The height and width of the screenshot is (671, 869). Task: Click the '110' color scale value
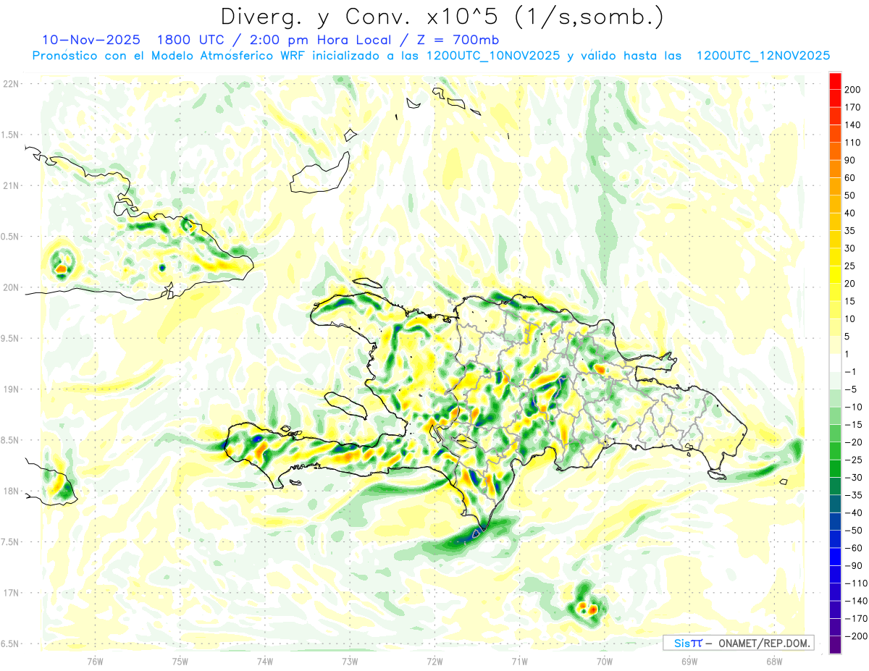pyautogui.click(x=853, y=143)
